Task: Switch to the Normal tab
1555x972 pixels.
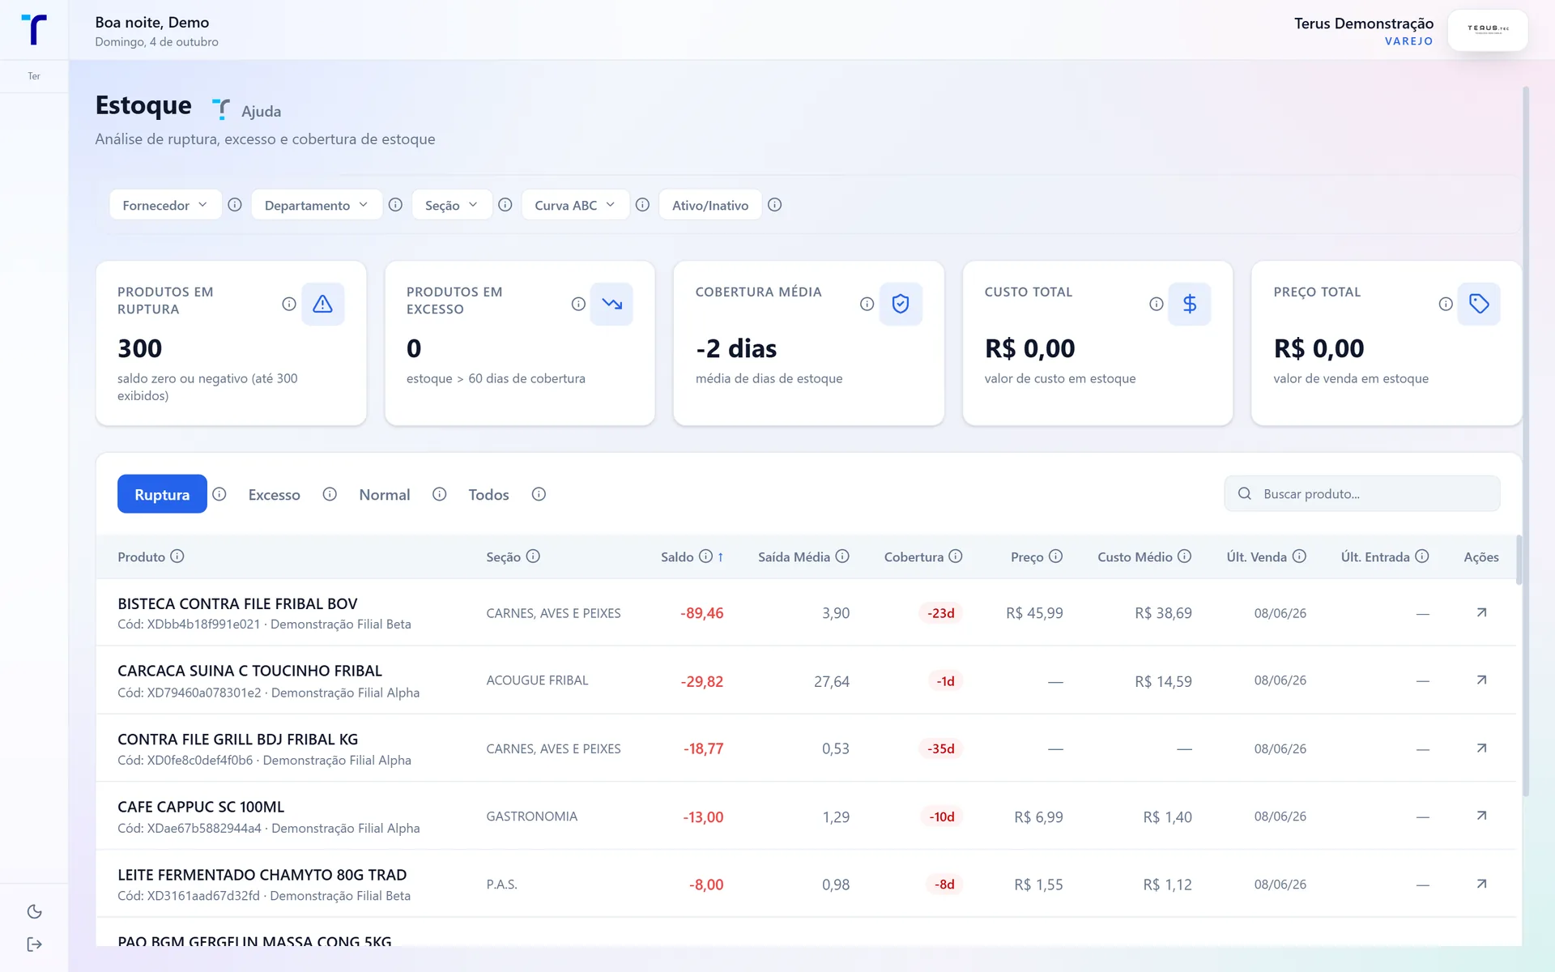Action: pos(385,494)
